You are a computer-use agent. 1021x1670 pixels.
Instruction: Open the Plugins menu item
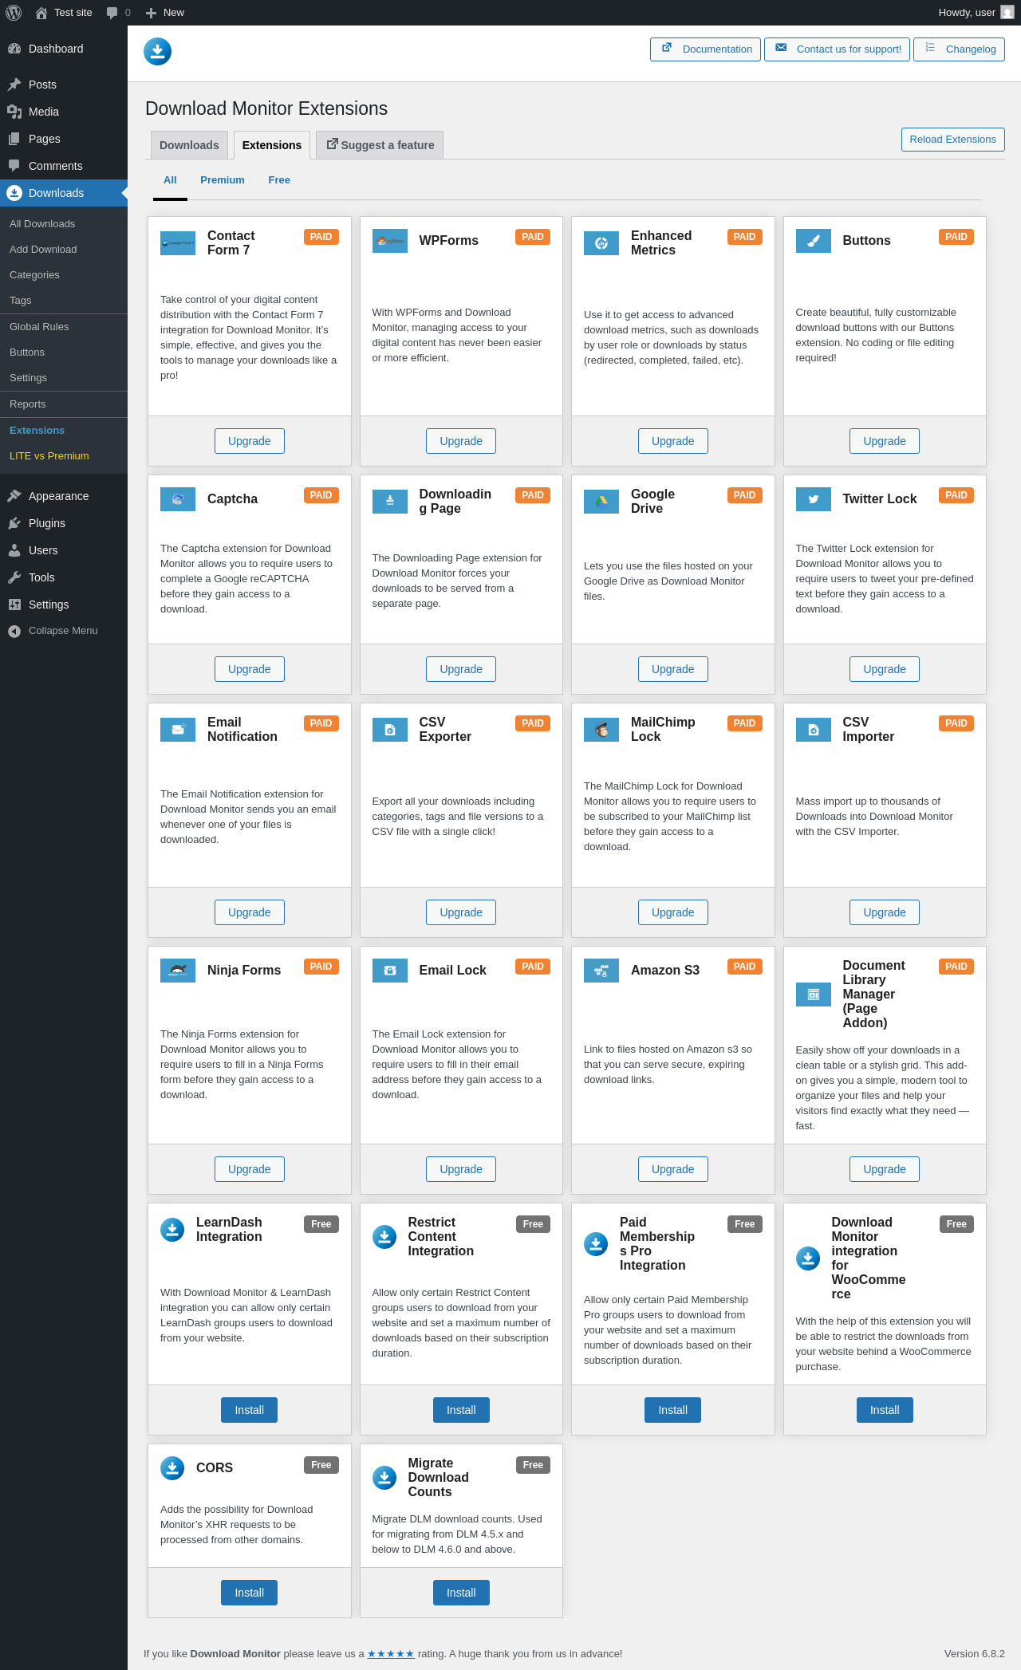[x=64, y=523]
